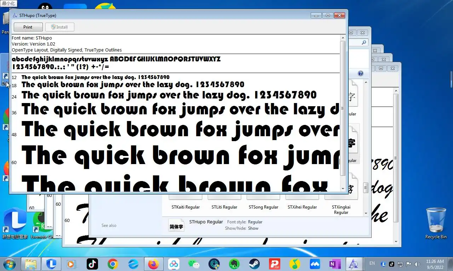Select the STLiti Regular font in Fonts window
Screen dimensions: 453x271
pos(224,207)
